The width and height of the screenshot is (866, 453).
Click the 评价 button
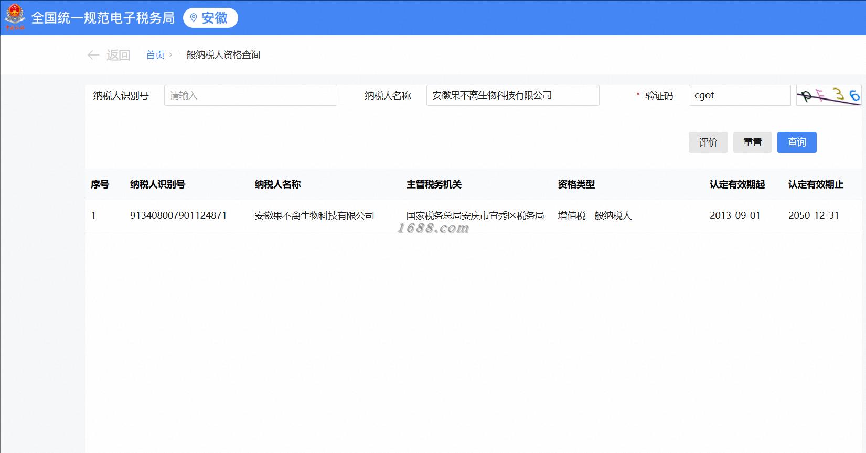(x=708, y=142)
